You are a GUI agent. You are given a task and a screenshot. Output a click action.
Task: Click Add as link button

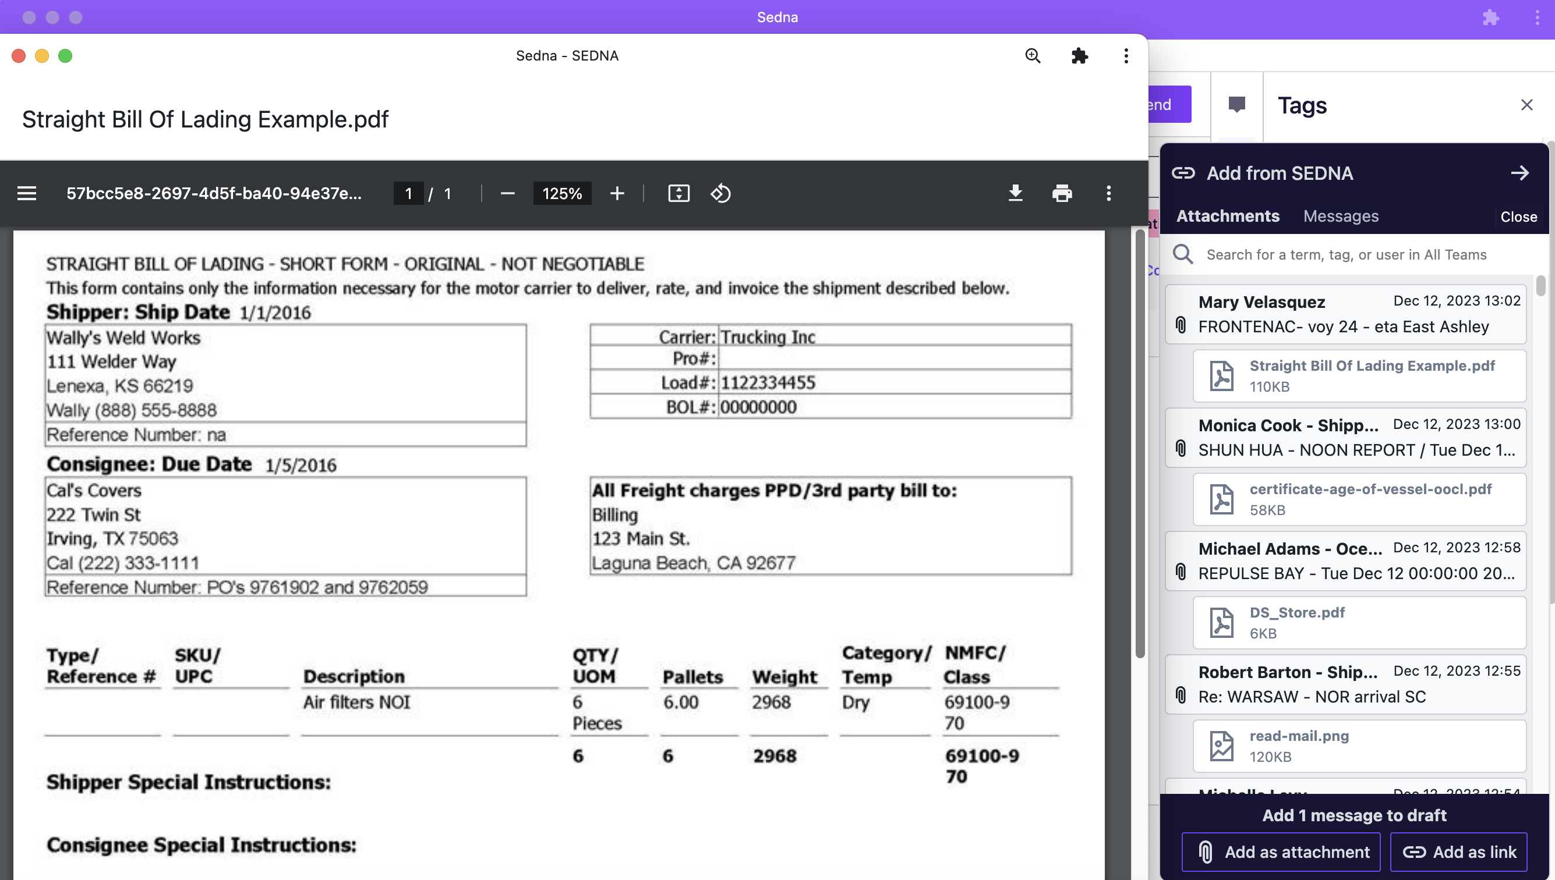1458,851
